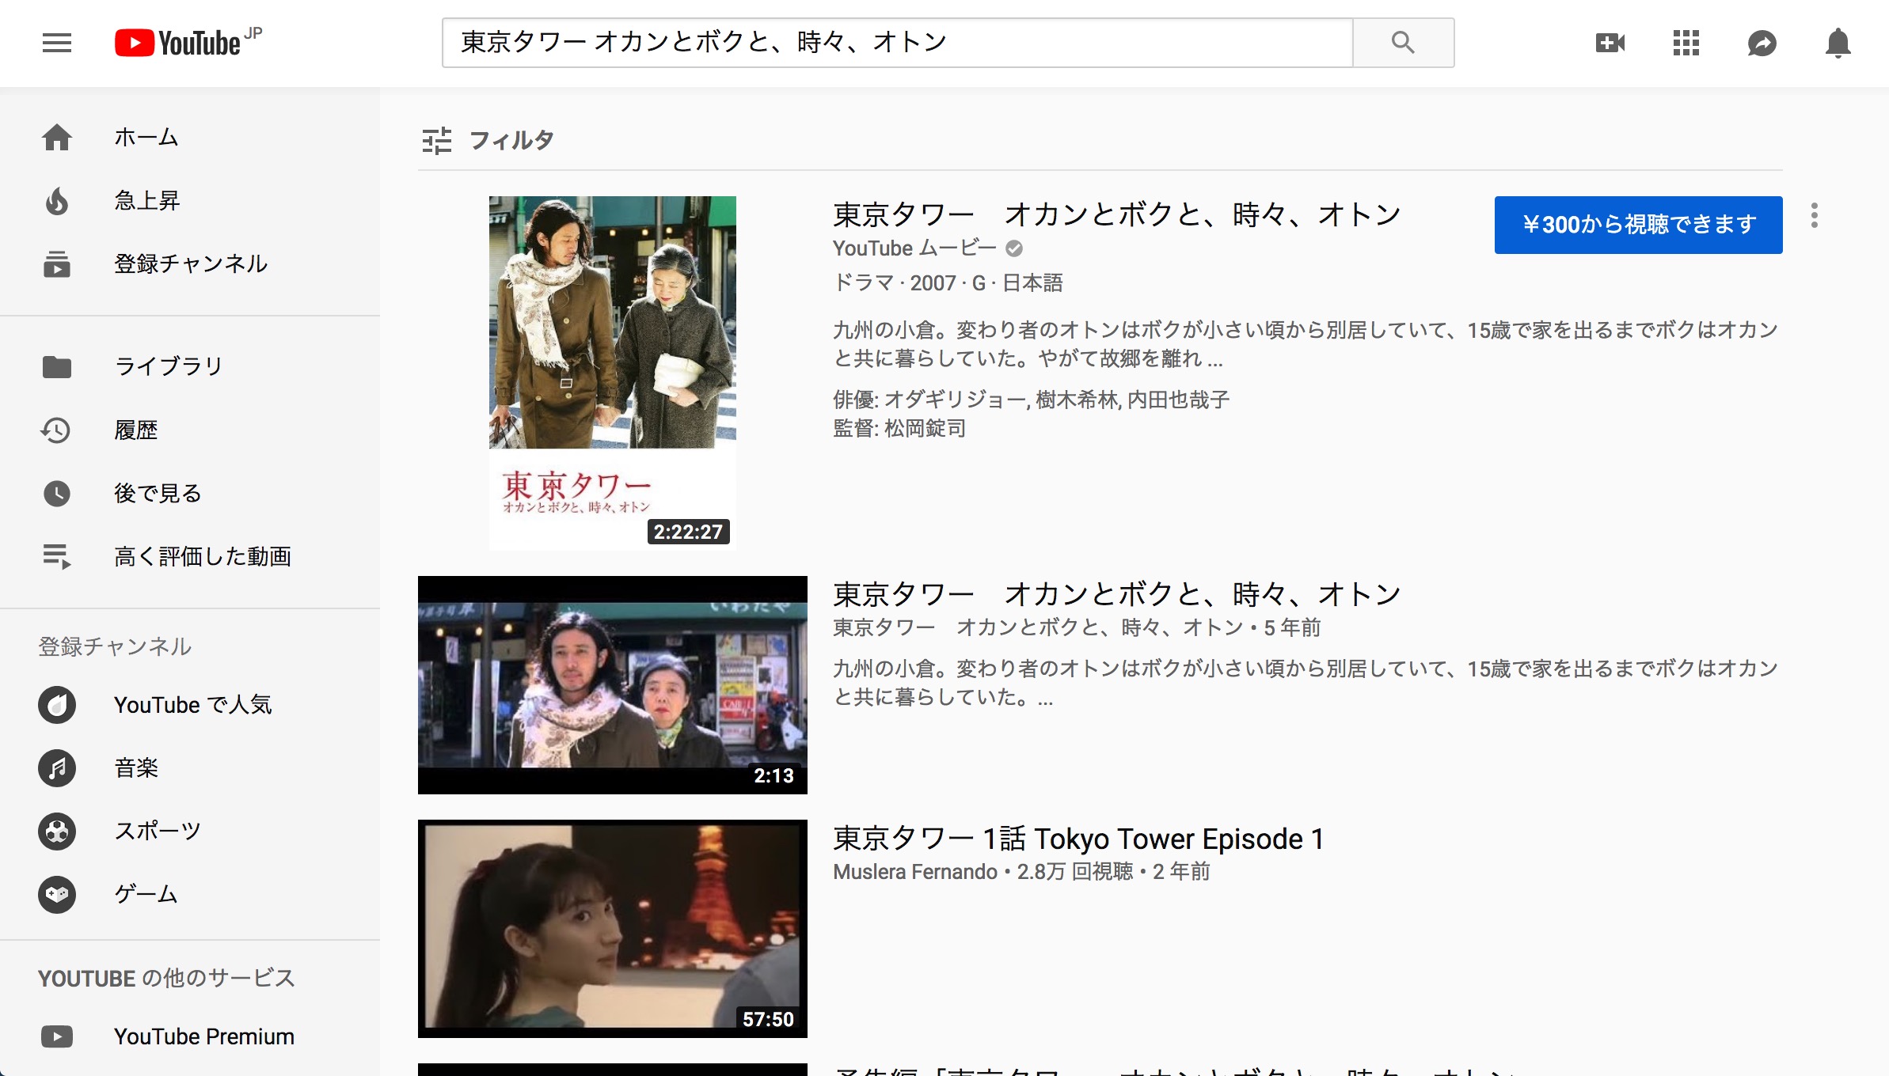
Task: Open the share messages icon
Action: click(x=1762, y=43)
